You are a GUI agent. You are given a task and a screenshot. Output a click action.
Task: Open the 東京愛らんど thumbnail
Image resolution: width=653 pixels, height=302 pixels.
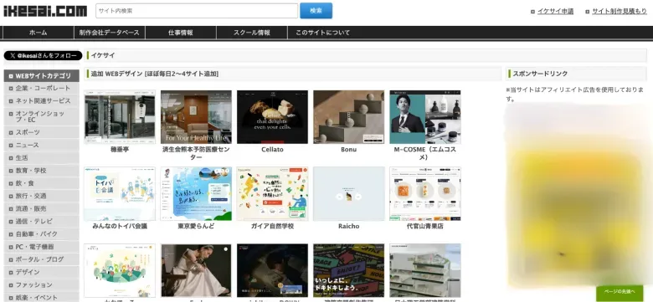coord(196,194)
